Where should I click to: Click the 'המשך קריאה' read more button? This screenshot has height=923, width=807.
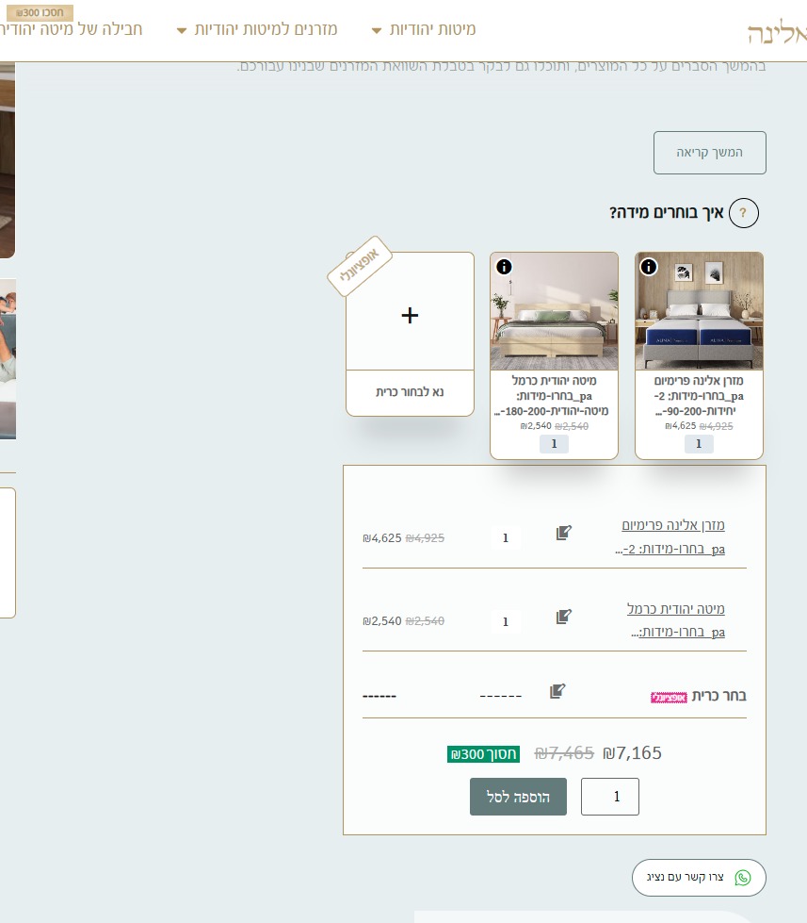pyautogui.click(x=709, y=153)
